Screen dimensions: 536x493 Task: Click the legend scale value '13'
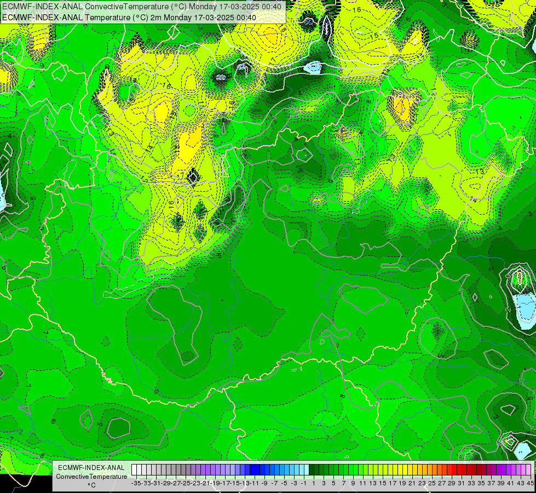coord(373,483)
